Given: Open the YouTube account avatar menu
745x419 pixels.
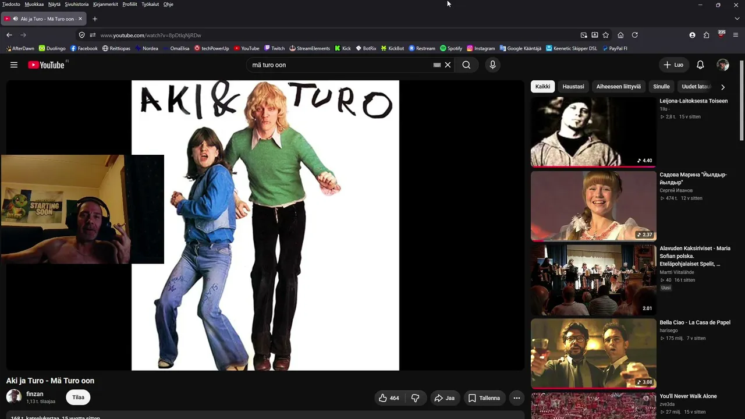Looking at the screenshot, I should point(723,65).
